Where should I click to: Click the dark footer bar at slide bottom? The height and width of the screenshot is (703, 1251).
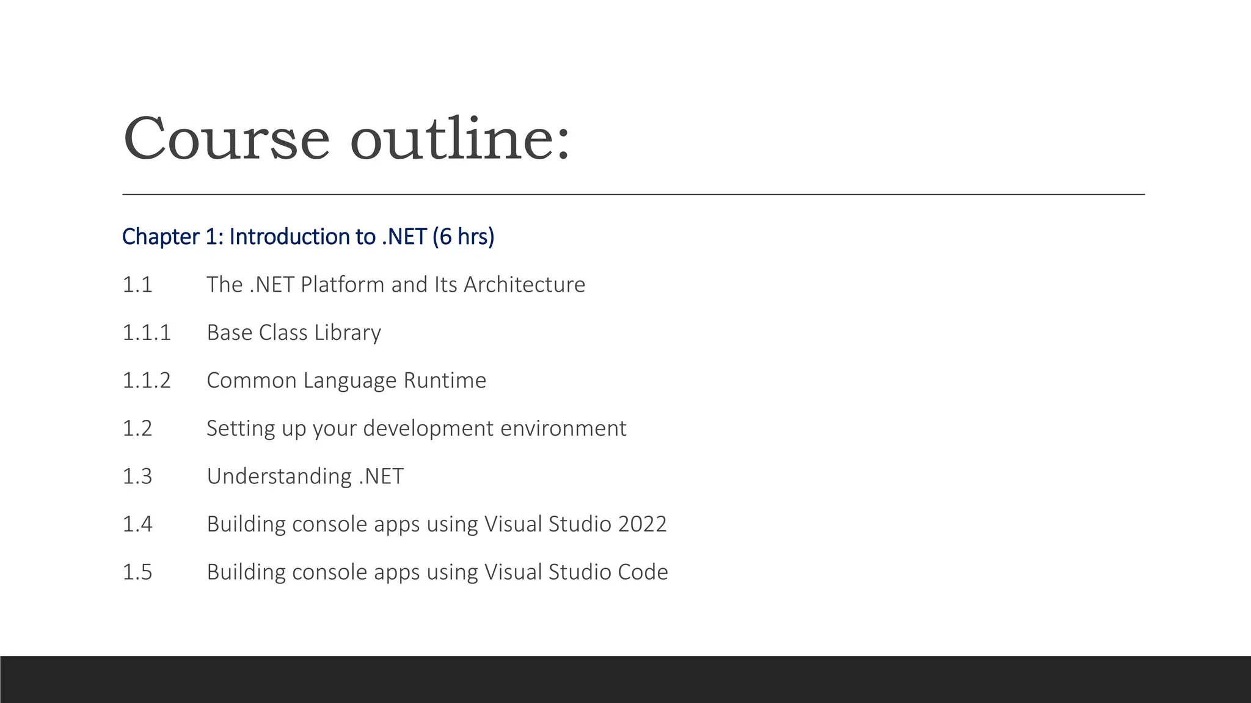click(625, 679)
